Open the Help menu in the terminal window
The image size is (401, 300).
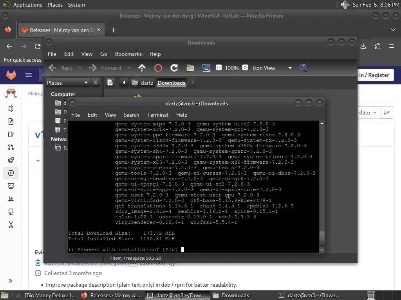(x=182, y=115)
